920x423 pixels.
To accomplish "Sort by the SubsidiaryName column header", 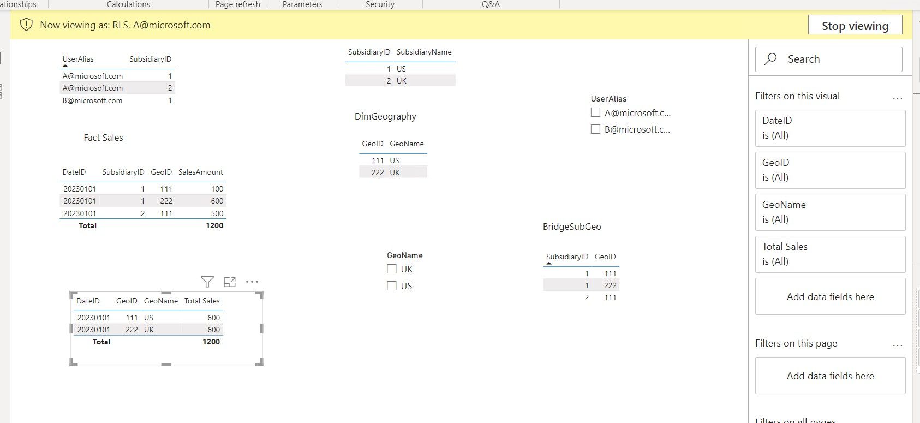I will 424,52.
